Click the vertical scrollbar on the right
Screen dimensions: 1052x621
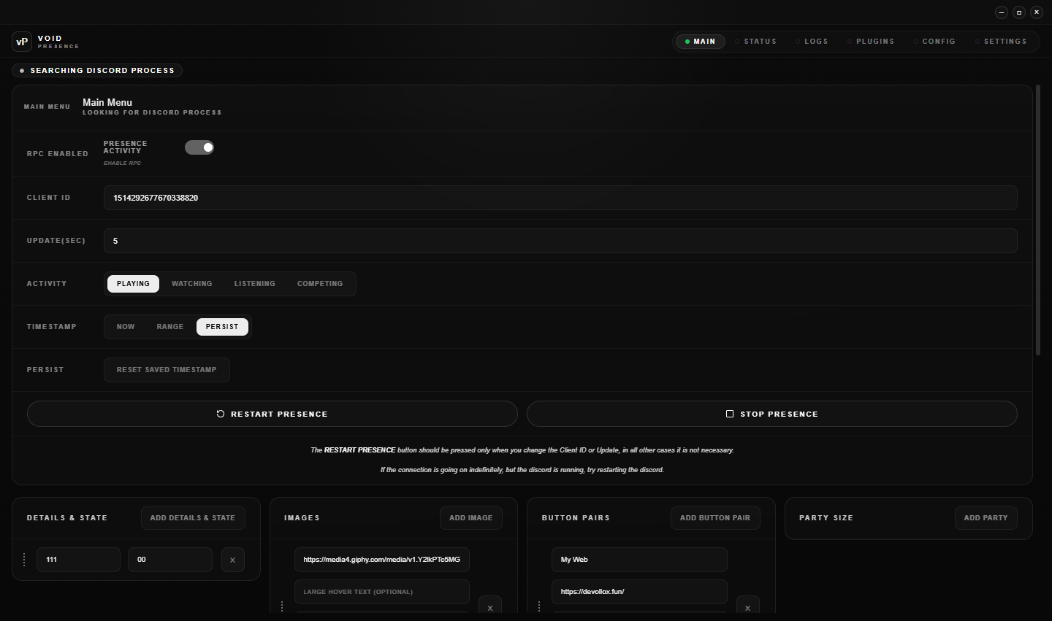1038,220
